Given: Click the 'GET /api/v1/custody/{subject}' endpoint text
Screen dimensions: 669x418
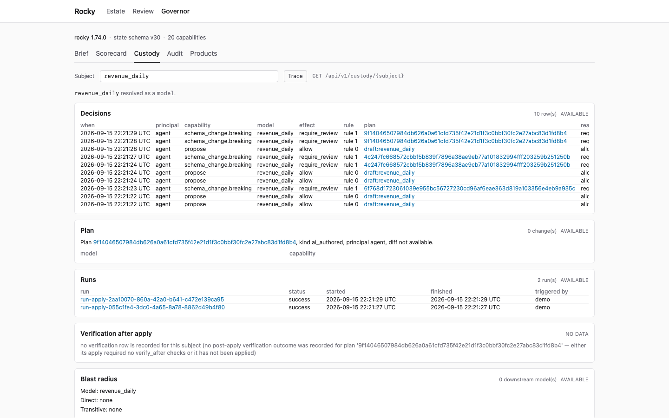Looking at the screenshot, I should point(358,76).
